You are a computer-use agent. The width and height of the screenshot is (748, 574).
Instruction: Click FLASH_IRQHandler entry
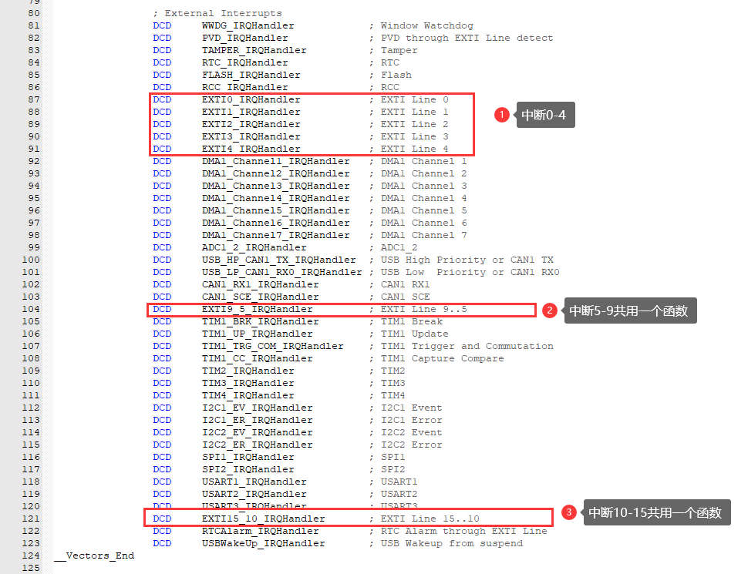click(x=251, y=76)
